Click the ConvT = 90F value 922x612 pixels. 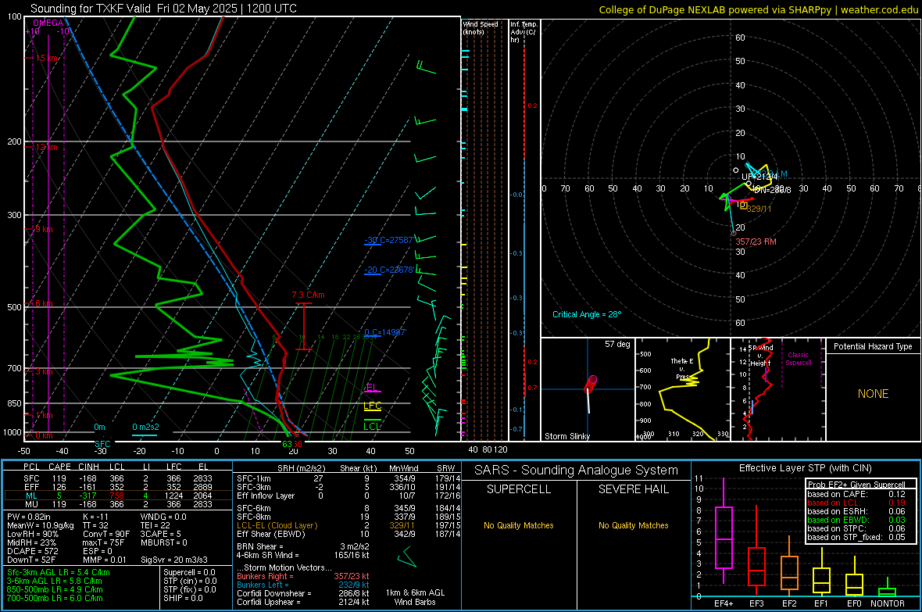coord(106,535)
